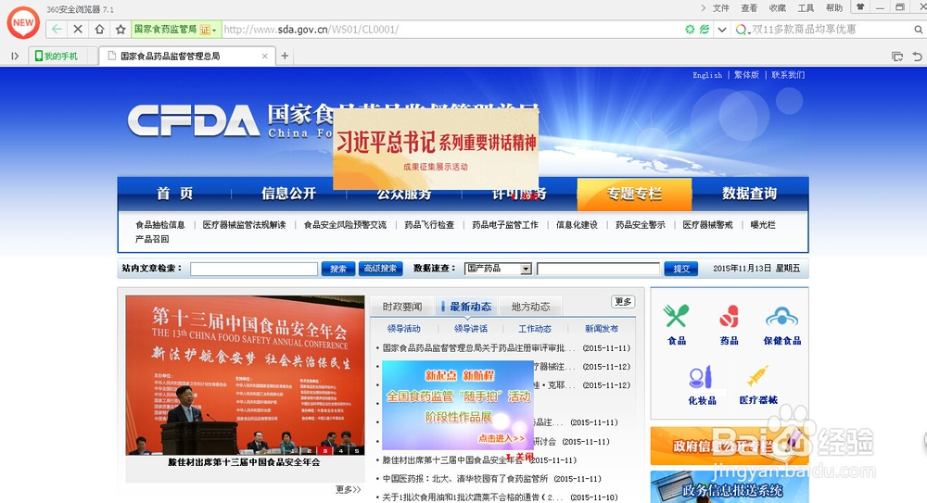
Task: Open the 政务信息报送系统 banner
Action: pyautogui.click(x=730, y=487)
